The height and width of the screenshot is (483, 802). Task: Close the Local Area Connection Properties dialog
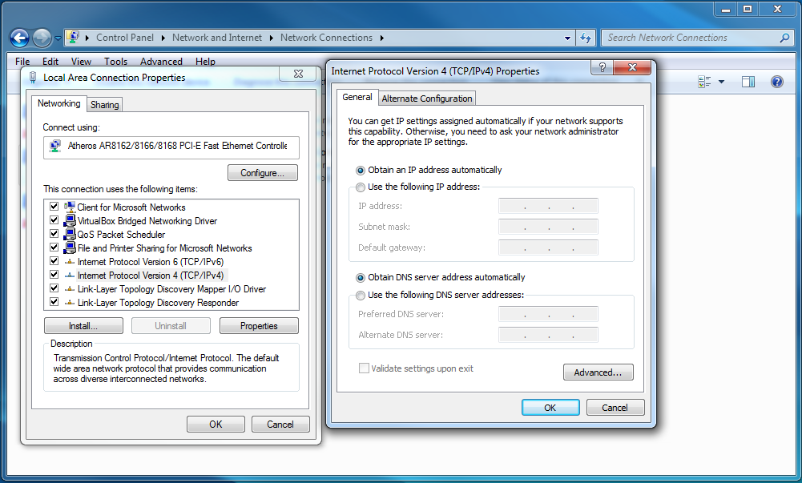point(298,74)
